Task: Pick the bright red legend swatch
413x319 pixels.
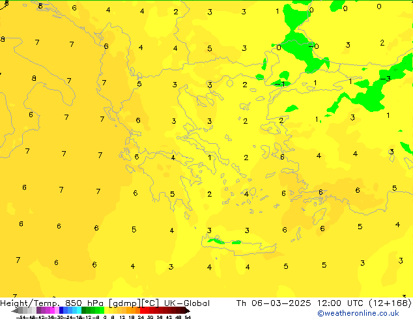Action: point(143,310)
